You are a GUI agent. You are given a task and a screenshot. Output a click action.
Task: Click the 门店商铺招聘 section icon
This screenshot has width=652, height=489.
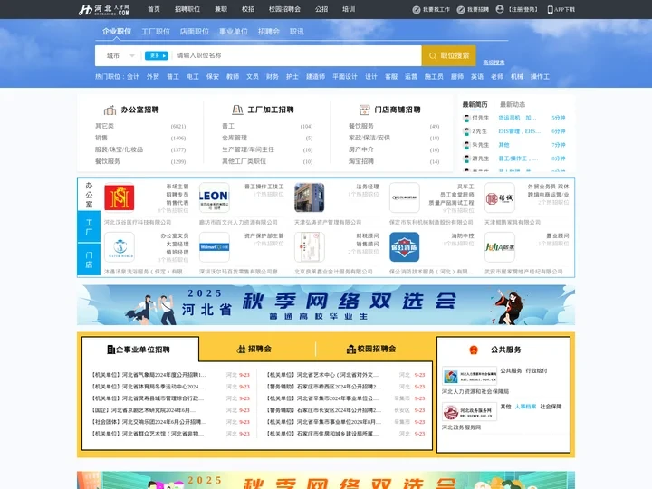[x=364, y=110]
